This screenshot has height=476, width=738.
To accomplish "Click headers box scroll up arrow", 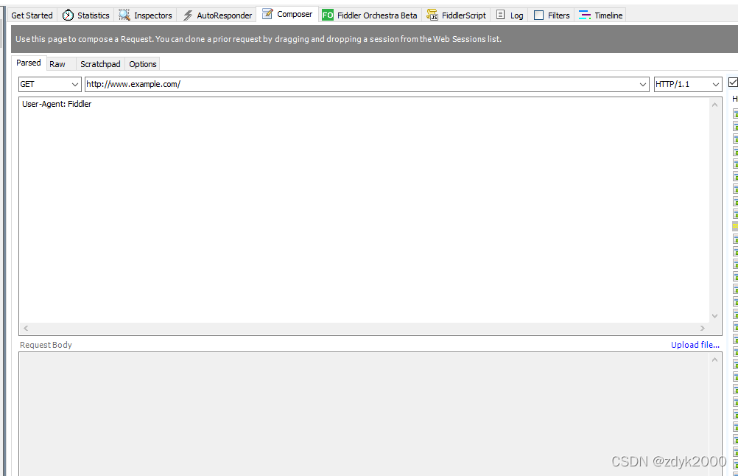I will click(714, 105).
